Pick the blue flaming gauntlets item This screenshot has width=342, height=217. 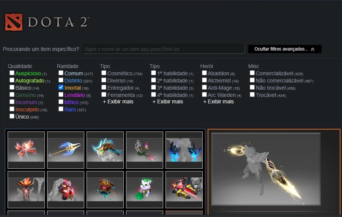(184, 150)
